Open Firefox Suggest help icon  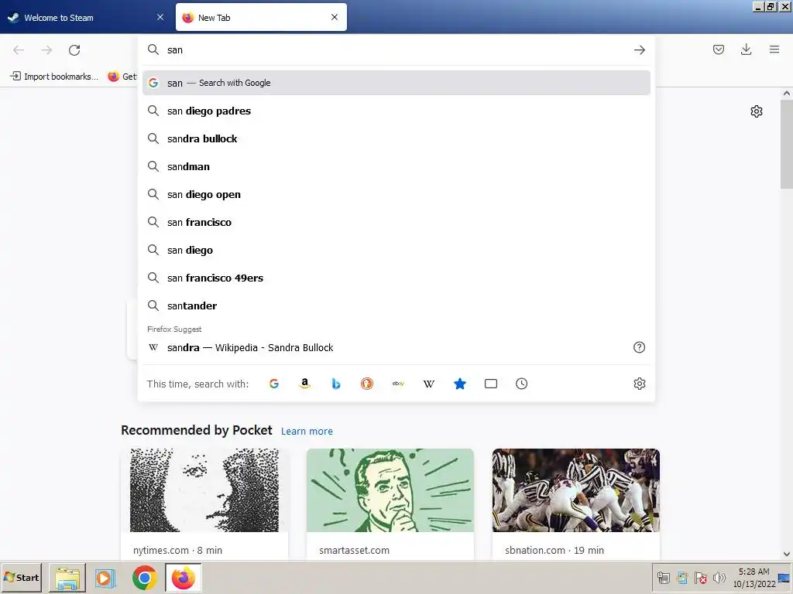(639, 347)
